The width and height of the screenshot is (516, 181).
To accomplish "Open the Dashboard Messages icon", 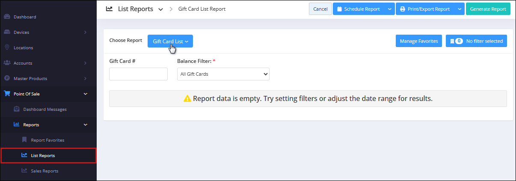I will (x=16, y=109).
